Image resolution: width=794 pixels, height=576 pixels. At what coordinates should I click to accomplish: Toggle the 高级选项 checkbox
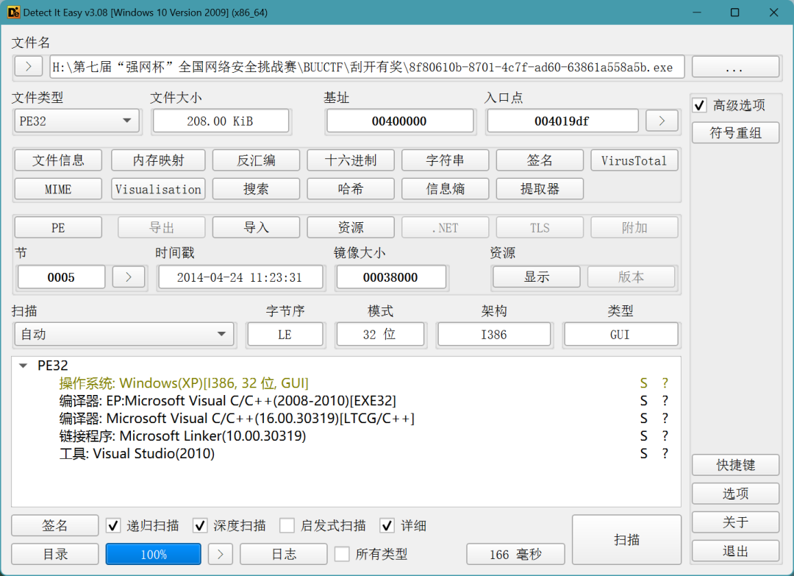coord(700,105)
